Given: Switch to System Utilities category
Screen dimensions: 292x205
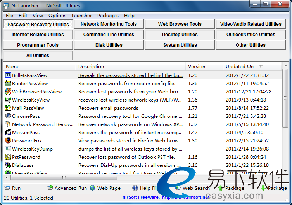Looking at the screenshot, I should [x=180, y=45].
